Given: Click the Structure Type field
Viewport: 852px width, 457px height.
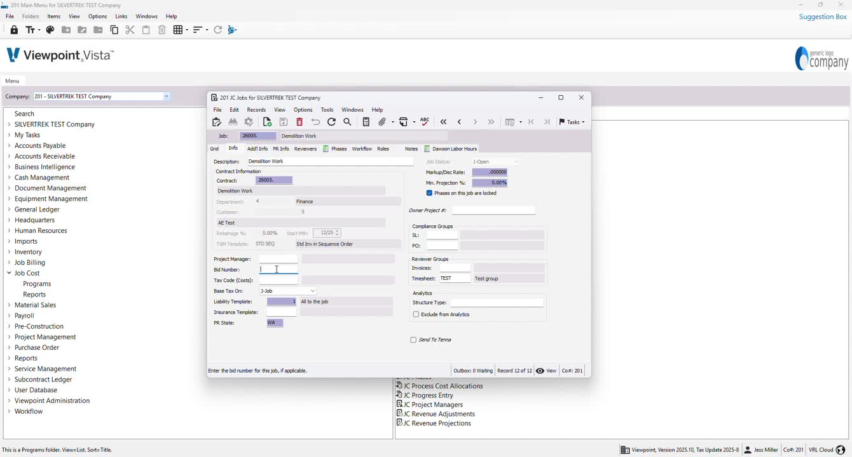Looking at the screenshot, I should [497, 303].
